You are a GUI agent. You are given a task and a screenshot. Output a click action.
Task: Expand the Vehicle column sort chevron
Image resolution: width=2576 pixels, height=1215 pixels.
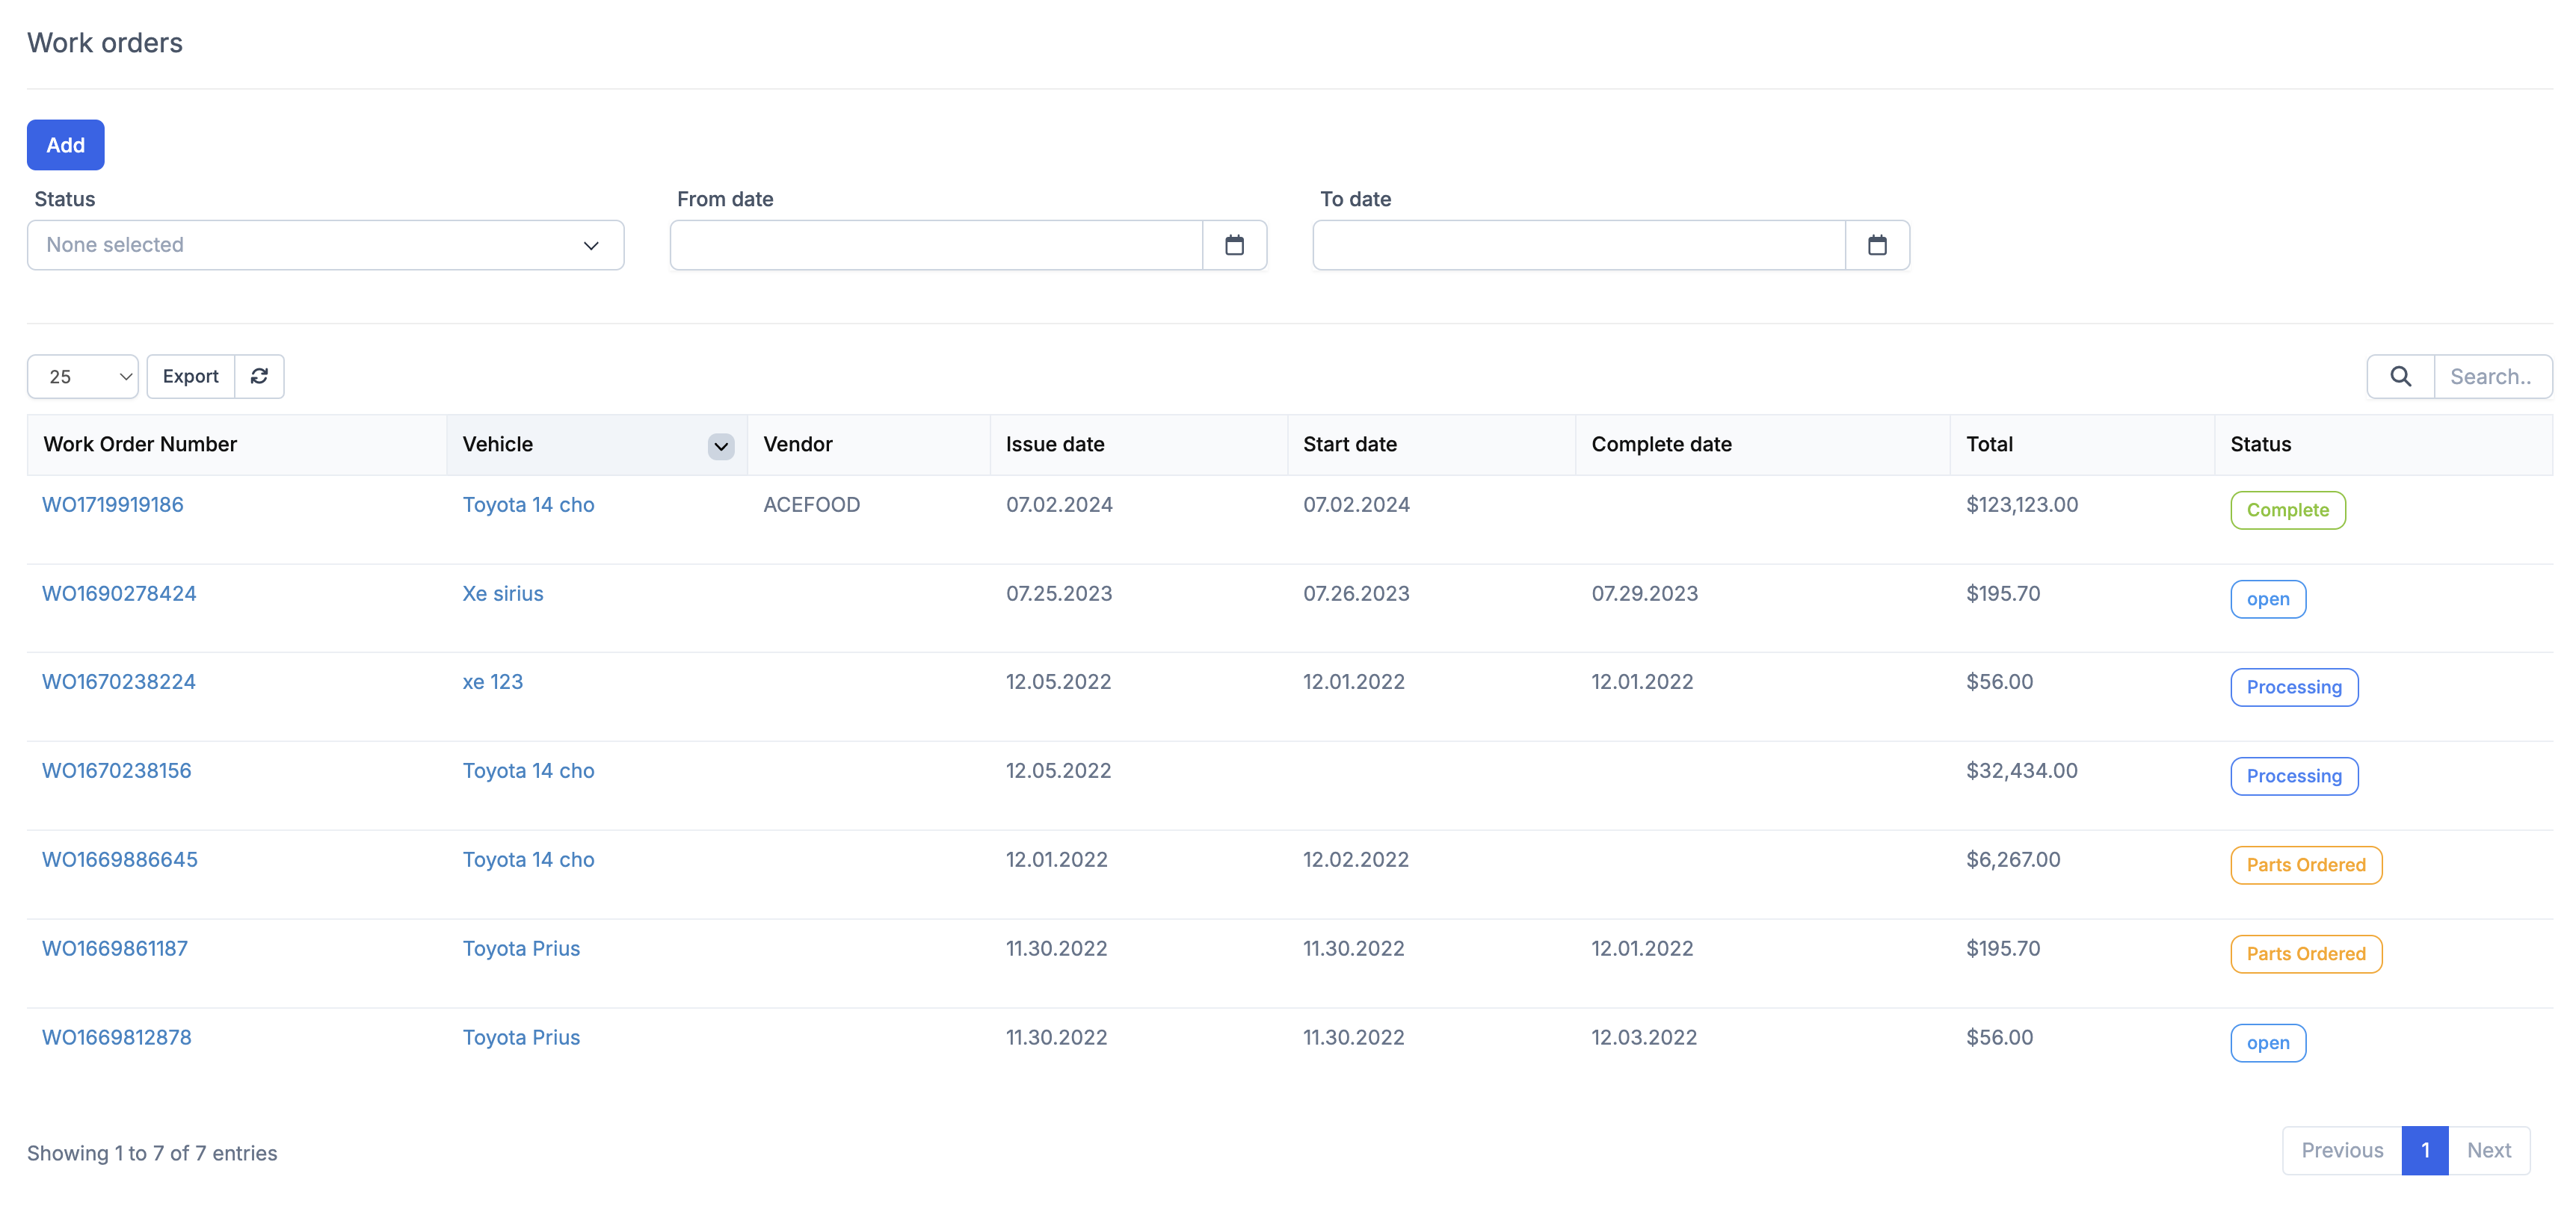tap(720, 446)
